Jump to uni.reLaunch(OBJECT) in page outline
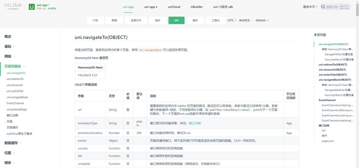Screen dimensions: 359x168 (x=332, y=70)
